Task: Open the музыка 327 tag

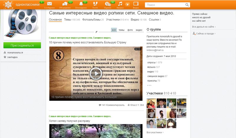Action: [153, 67]
